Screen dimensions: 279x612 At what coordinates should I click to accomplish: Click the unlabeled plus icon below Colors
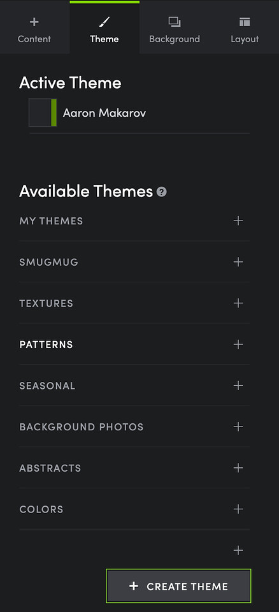click(238, 550)
